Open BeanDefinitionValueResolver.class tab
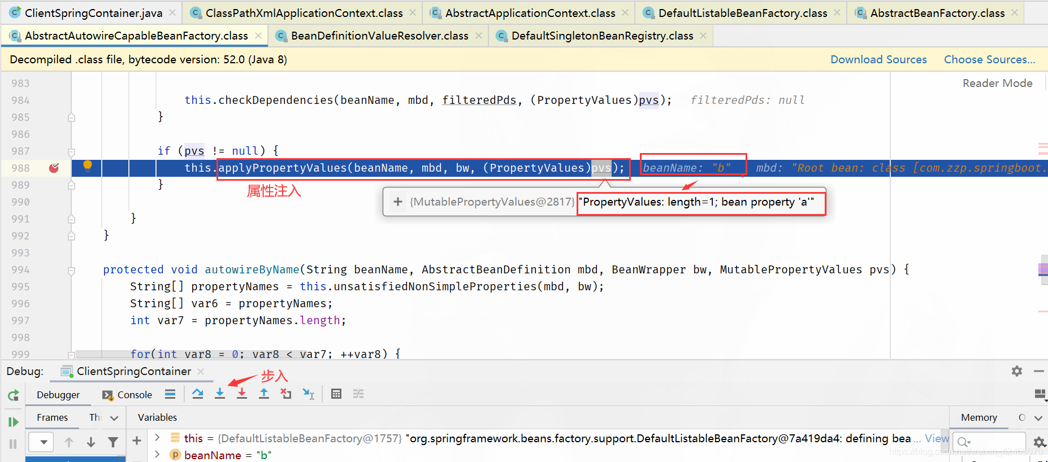1048x462 pixels. (379, 36)
